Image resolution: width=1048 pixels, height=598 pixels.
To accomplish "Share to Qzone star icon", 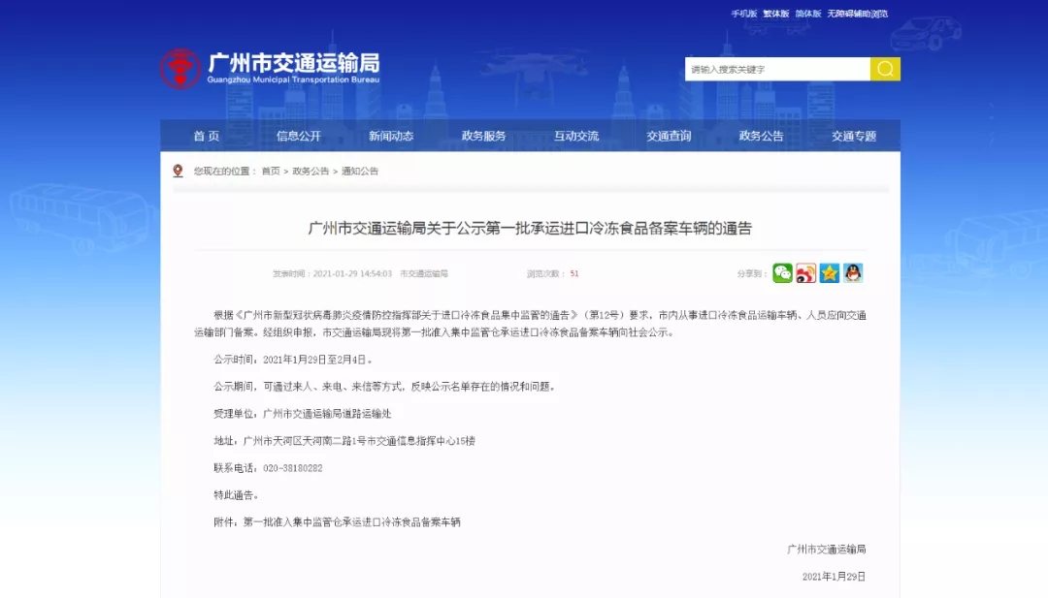I will [x=829, y=273].
